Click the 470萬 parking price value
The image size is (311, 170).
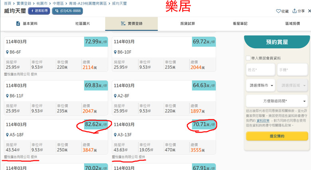point(170,150)
